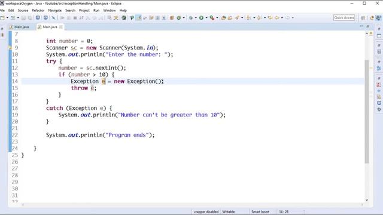
Task: Open the Console view in right sidebar
Action: (x=379, y=103)
